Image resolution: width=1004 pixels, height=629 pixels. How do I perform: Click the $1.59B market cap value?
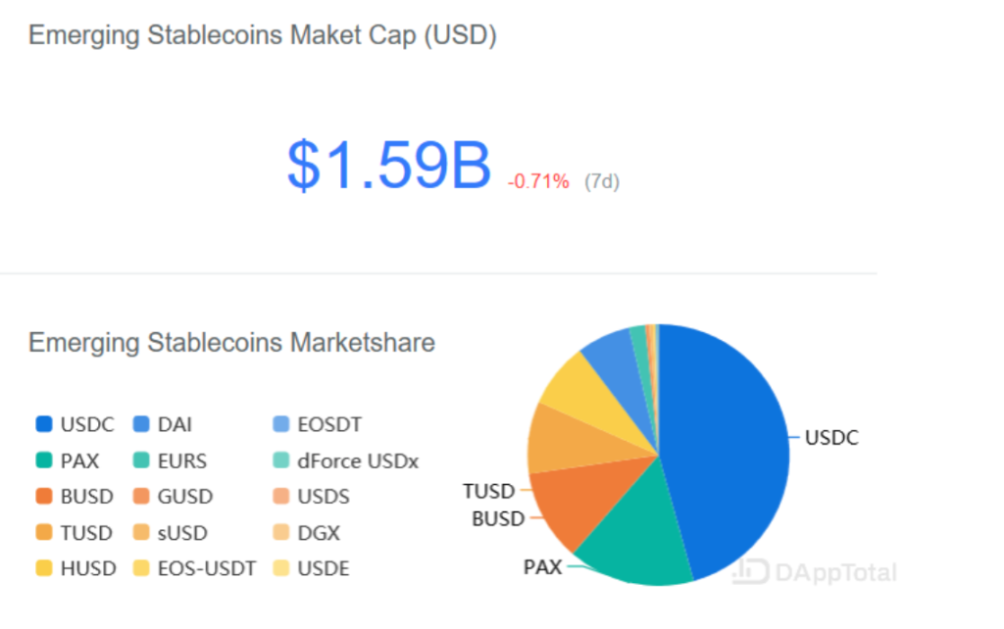[388, 166]
